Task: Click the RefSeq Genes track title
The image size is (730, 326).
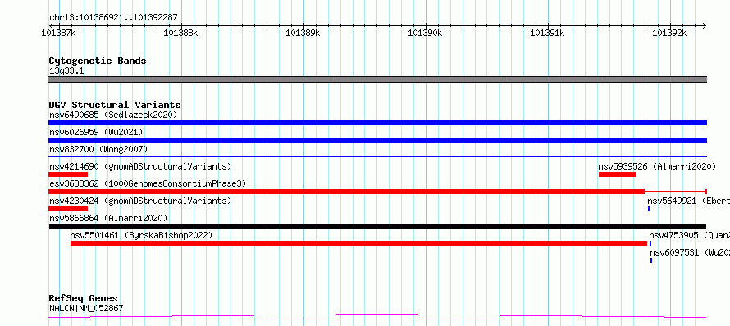Action: pos(84,299)
